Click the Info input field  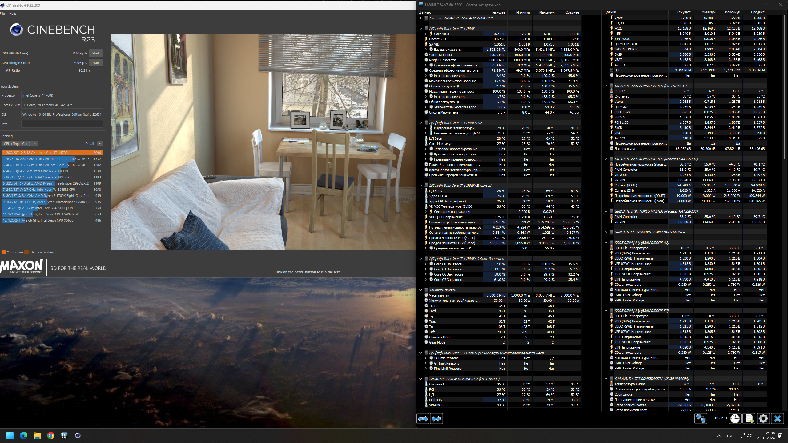point(62,124)
